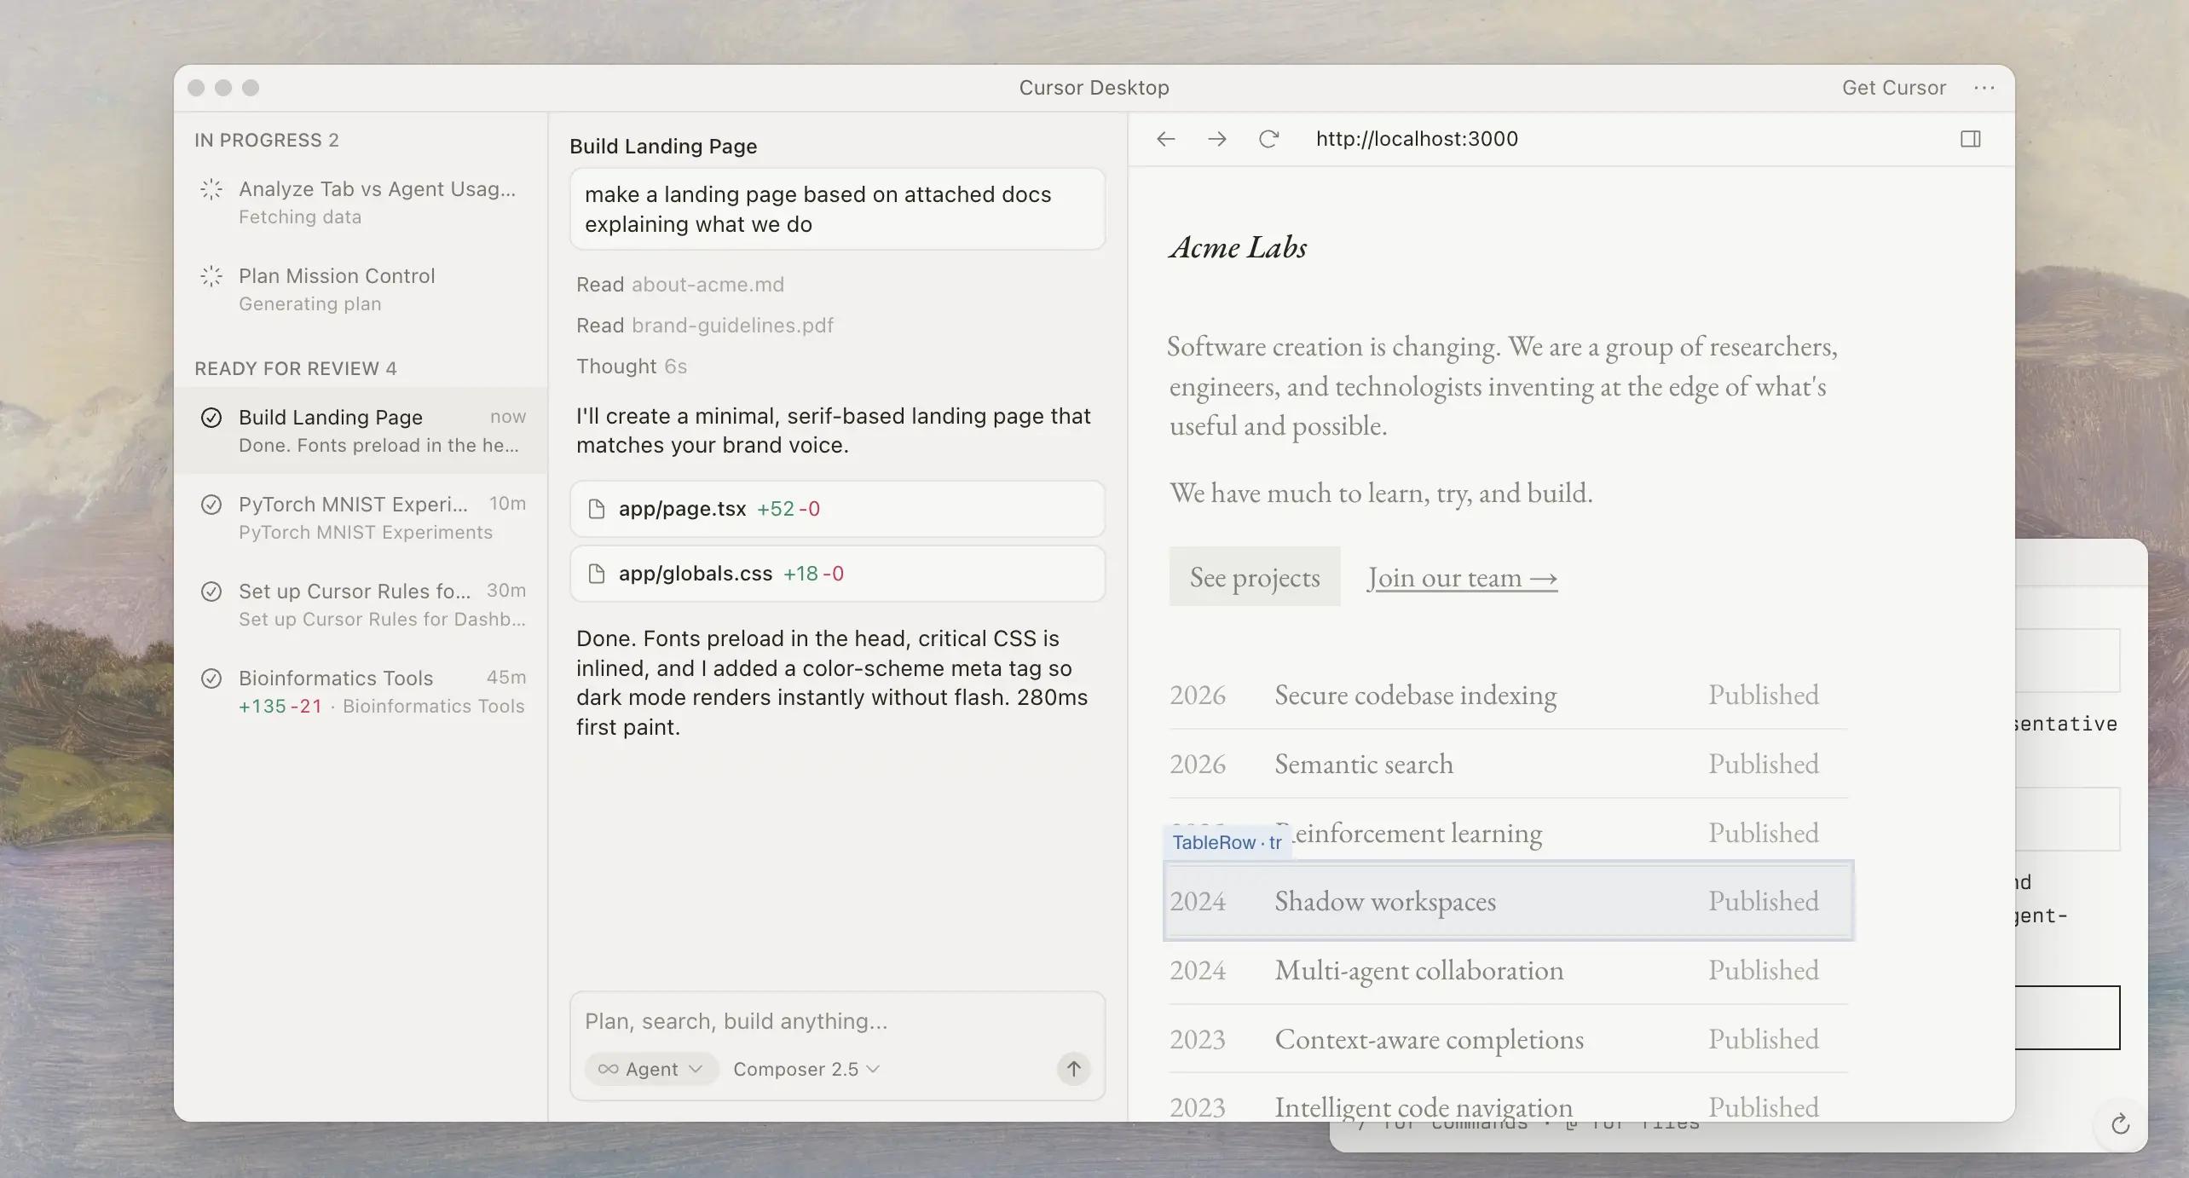Image resolution: width=2189 pixels, height=1178 pixels.
Task: Click the 'Done. Fonts preload' summary message
Action: pos(832,683)
